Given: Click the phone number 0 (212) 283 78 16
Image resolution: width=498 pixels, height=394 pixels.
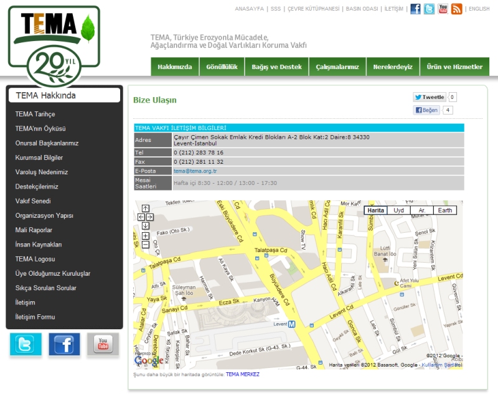Looking at the screenshot, I should 199,152.
